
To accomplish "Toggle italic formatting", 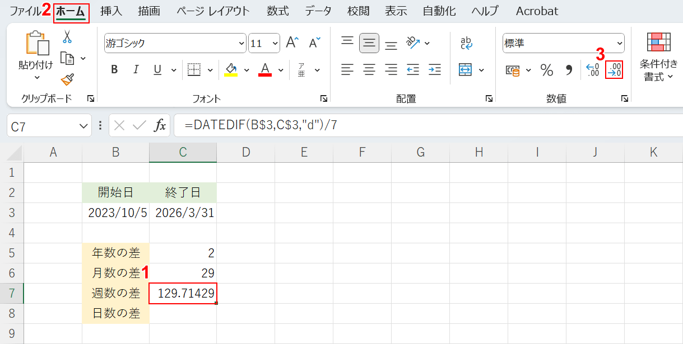I will pyautogui.click(x=136, y=70).
